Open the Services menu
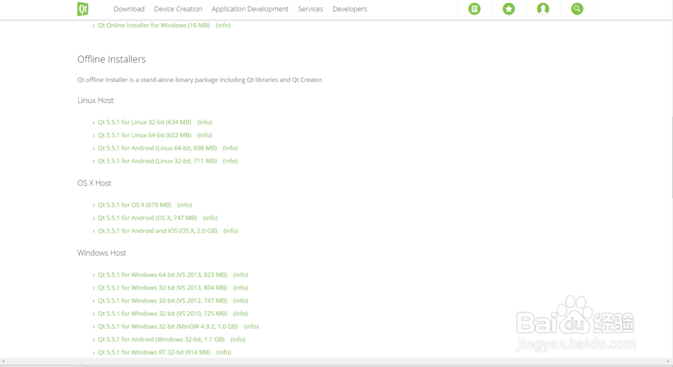Screen dimensions: 673x367 [310, 9]
